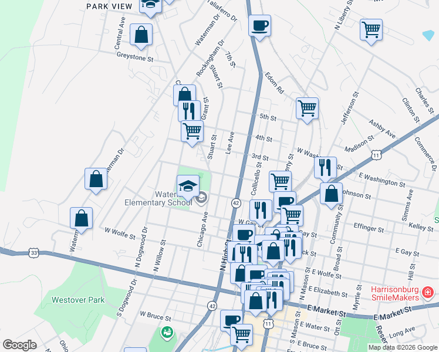Click the Map data ©2026 Google attribution
This screenshot has width=439, height=352.
[x=403, y=347]
